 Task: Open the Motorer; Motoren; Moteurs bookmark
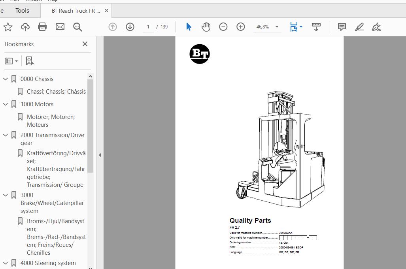(51, 120)
